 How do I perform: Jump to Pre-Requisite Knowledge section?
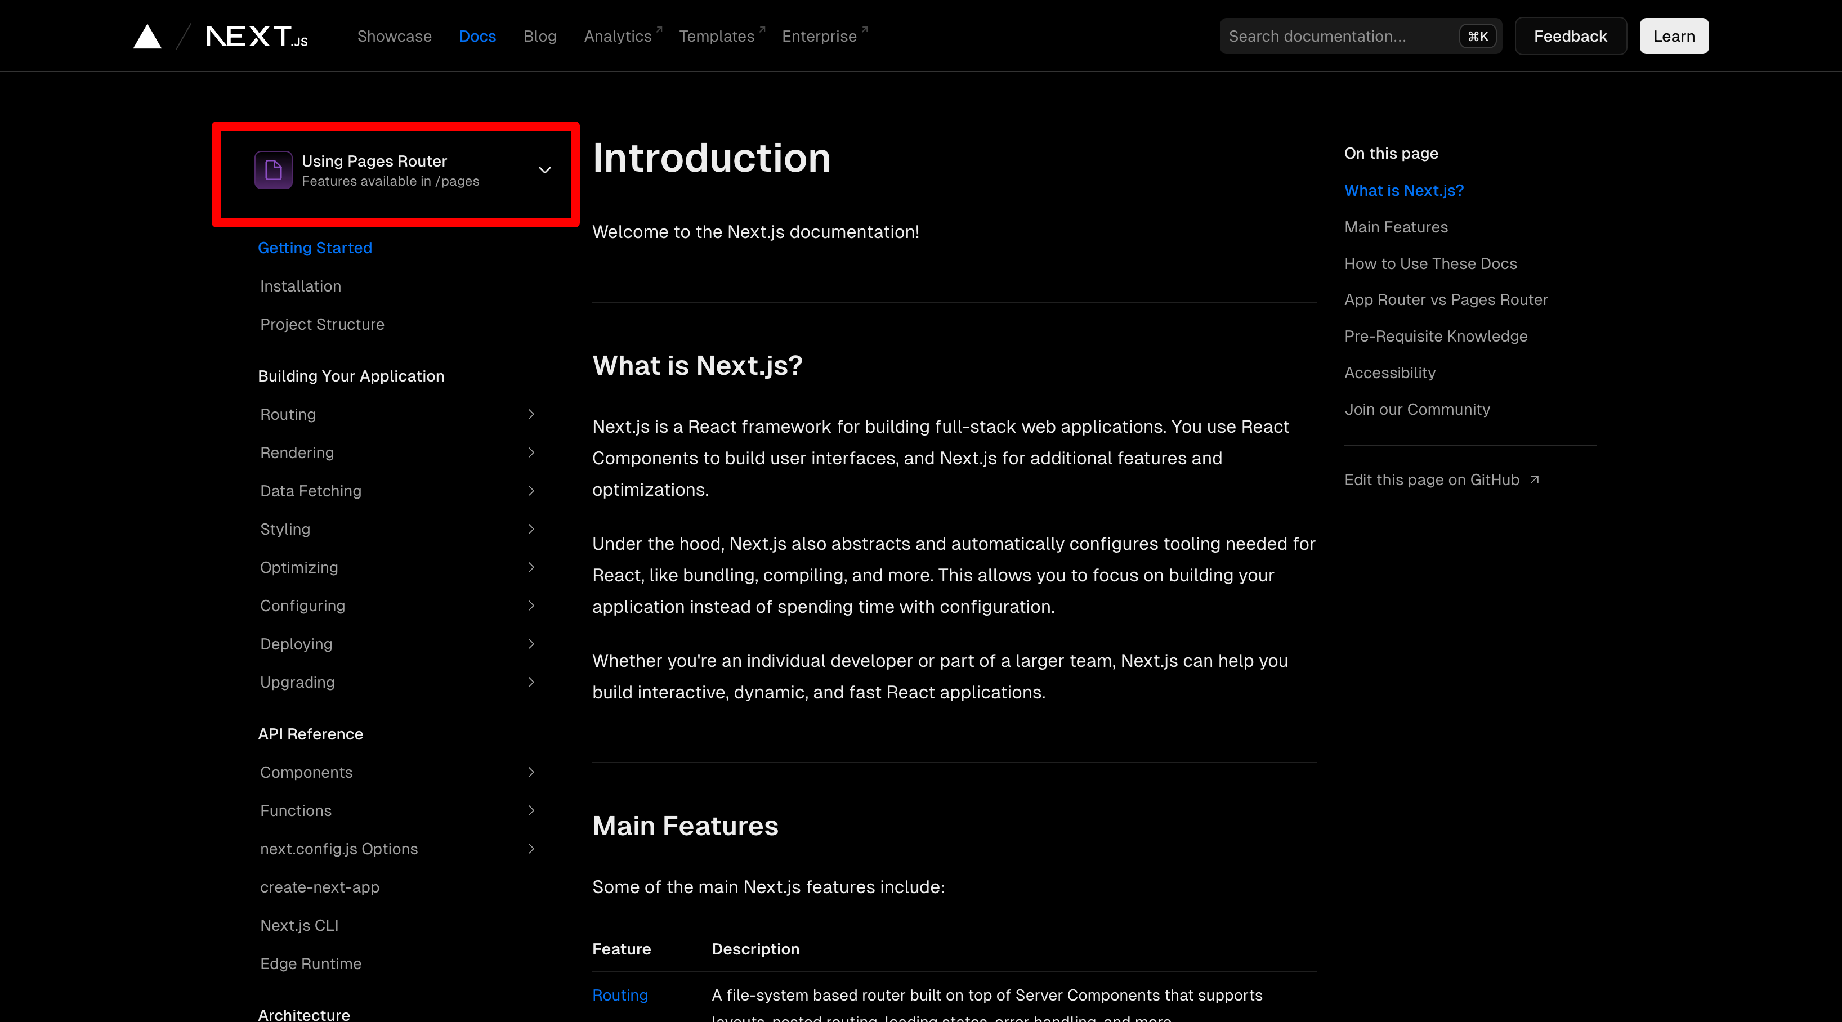(x=1436, y=336)
